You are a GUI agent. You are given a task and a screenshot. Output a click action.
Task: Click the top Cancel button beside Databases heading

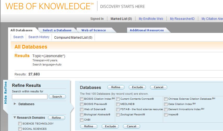pyautogui.click(x=159, y=87)
